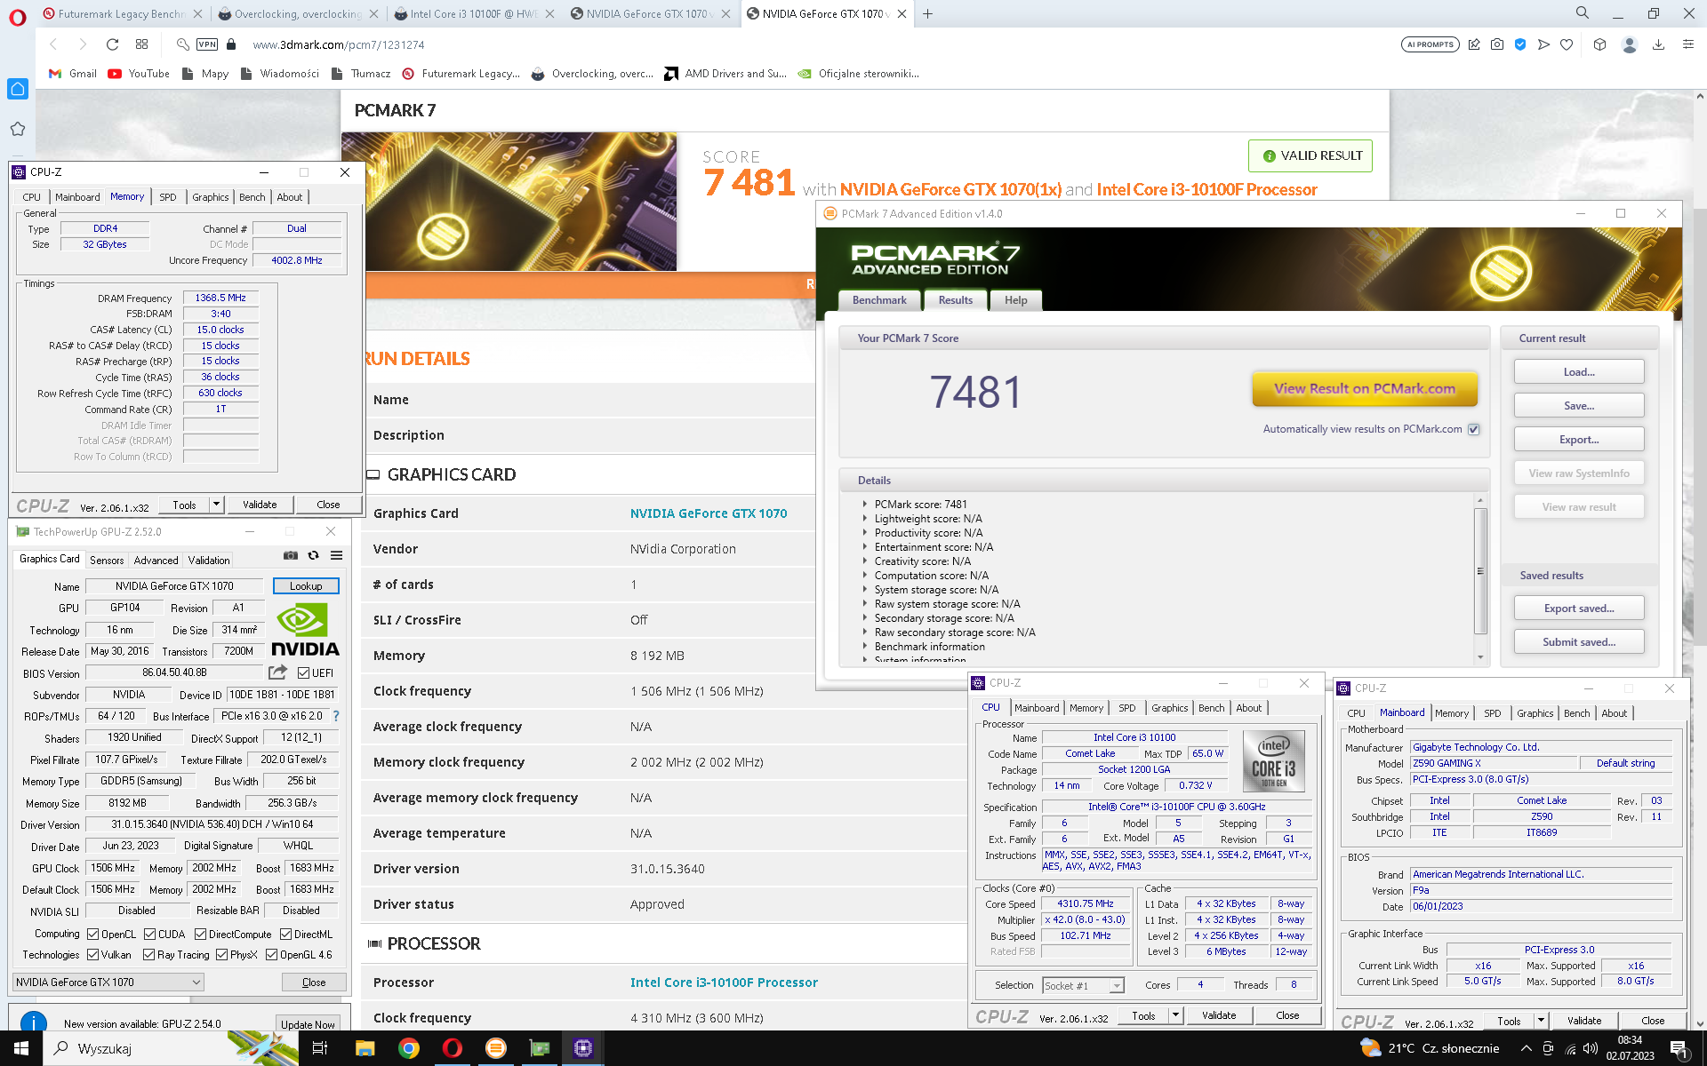This screenshot has height=1066, width=1707.
Task: Click Update Now for GPU-Z
Action: click(x=308, y=1024)
